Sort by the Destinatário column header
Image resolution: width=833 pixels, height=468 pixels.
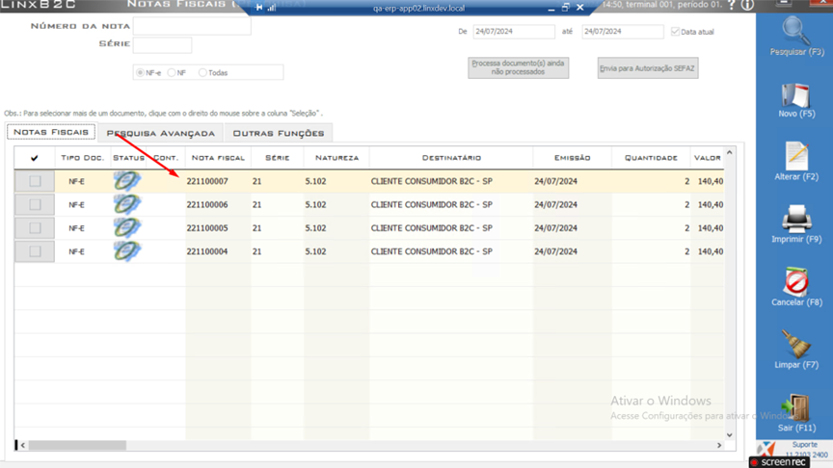pos(451,158)
